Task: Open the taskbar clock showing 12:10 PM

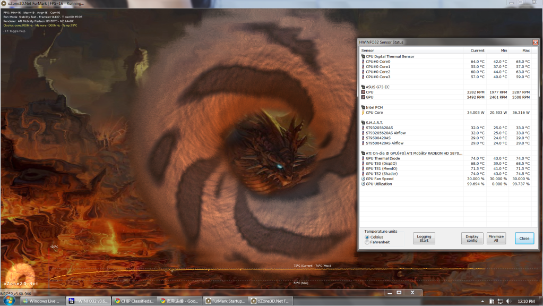Action: [x=526, y=301]
